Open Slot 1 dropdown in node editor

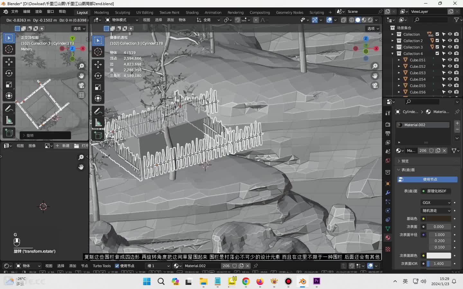158,266
